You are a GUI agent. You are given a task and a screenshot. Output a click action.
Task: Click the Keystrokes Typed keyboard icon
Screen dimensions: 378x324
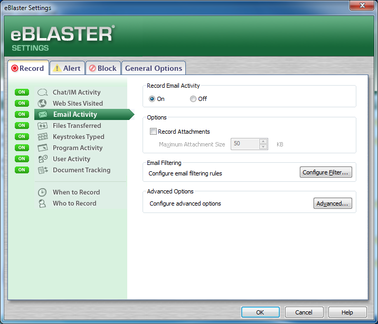click(43, 137)
